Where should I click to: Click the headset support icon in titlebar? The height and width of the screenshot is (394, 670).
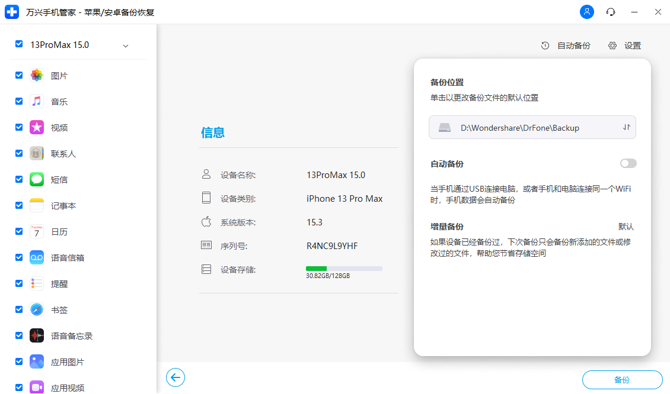click(x=611, y=12)
